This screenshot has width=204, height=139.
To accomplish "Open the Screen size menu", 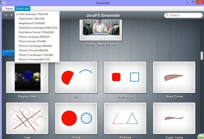I will click(23, 8).
